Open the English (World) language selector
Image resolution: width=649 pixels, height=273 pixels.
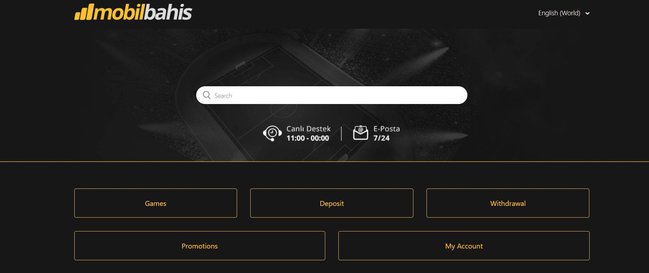pos(564,13)
